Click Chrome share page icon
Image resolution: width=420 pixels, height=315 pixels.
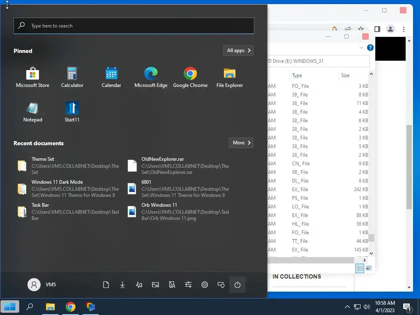click(x=348, y=29)
